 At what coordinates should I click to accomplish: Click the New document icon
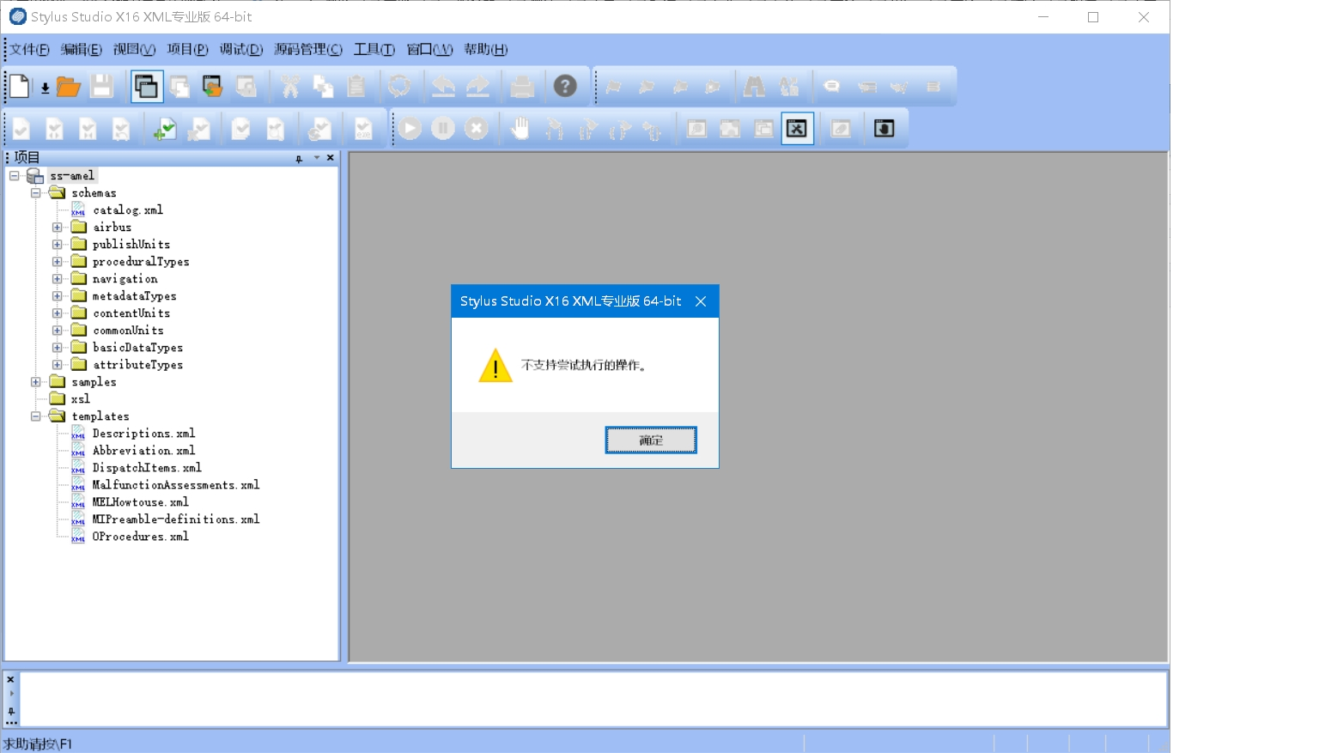point(20,86)
